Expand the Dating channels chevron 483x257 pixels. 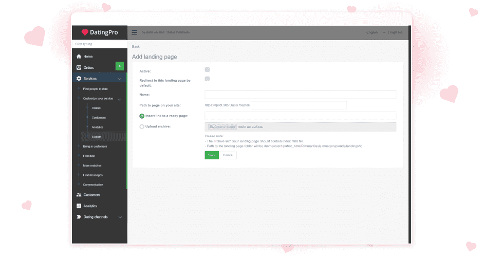[120, 217]
